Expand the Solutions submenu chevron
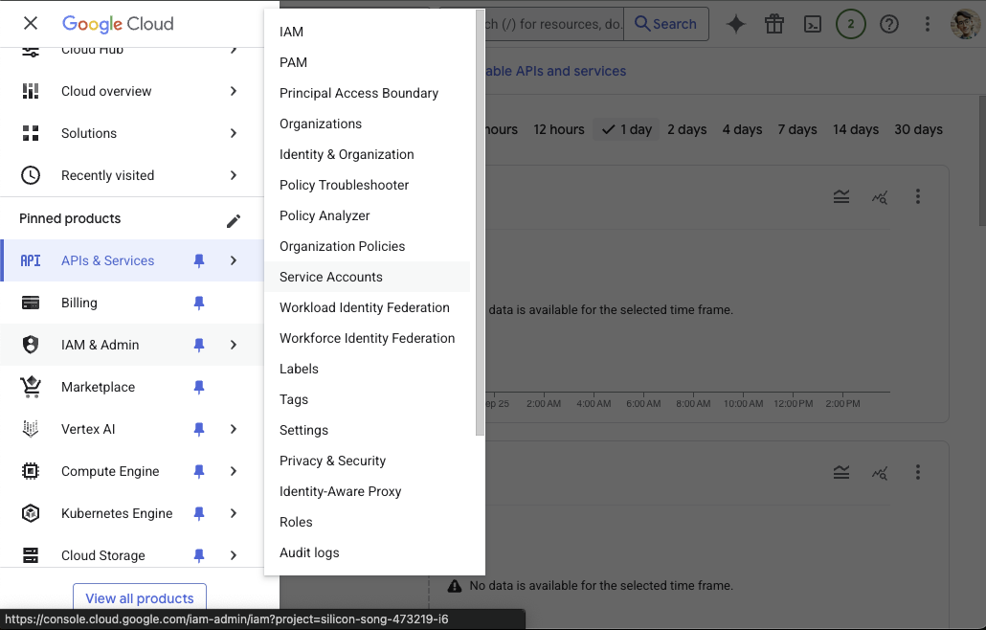Screen dimensions: 986x630 pos(234,133)
